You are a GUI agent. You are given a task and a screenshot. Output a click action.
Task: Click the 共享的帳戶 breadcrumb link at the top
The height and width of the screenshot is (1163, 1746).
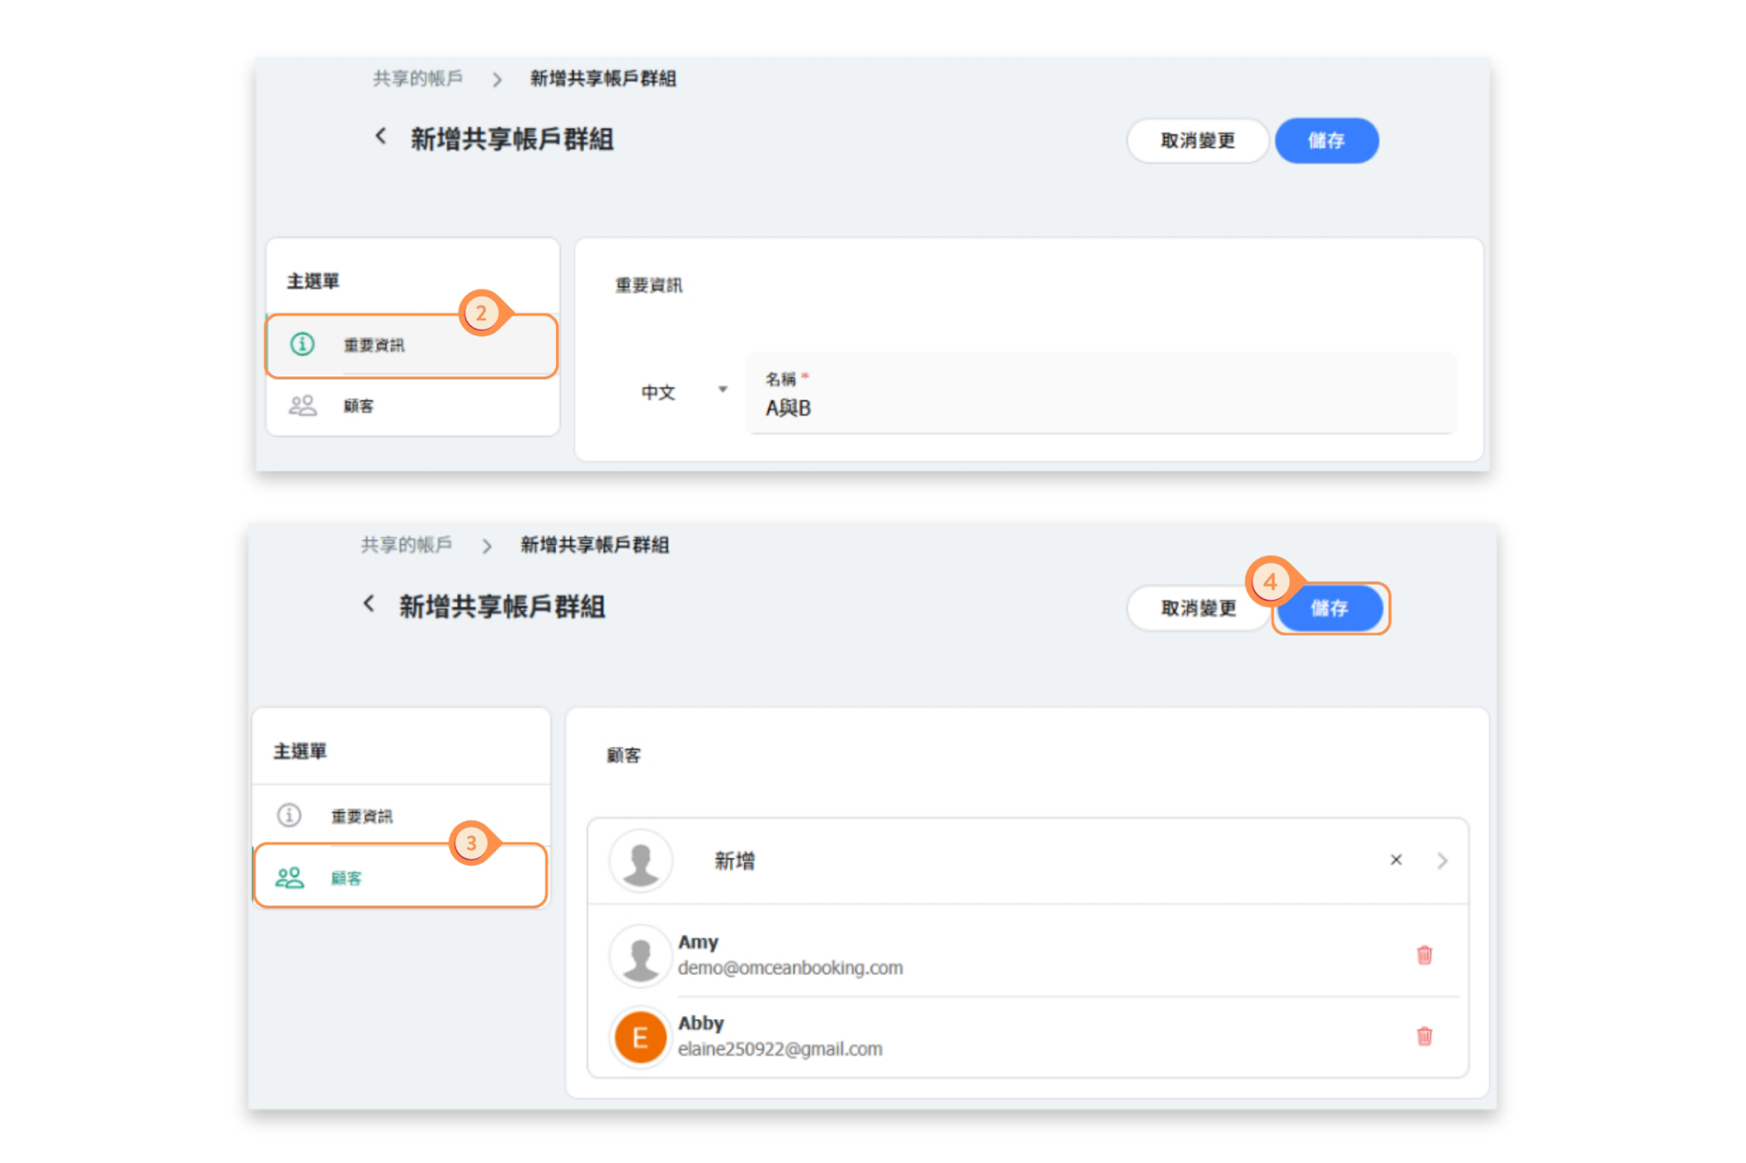click(417, 79)
